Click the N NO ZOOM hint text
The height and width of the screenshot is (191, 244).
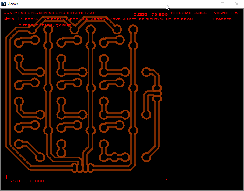[x=53, y=19]
